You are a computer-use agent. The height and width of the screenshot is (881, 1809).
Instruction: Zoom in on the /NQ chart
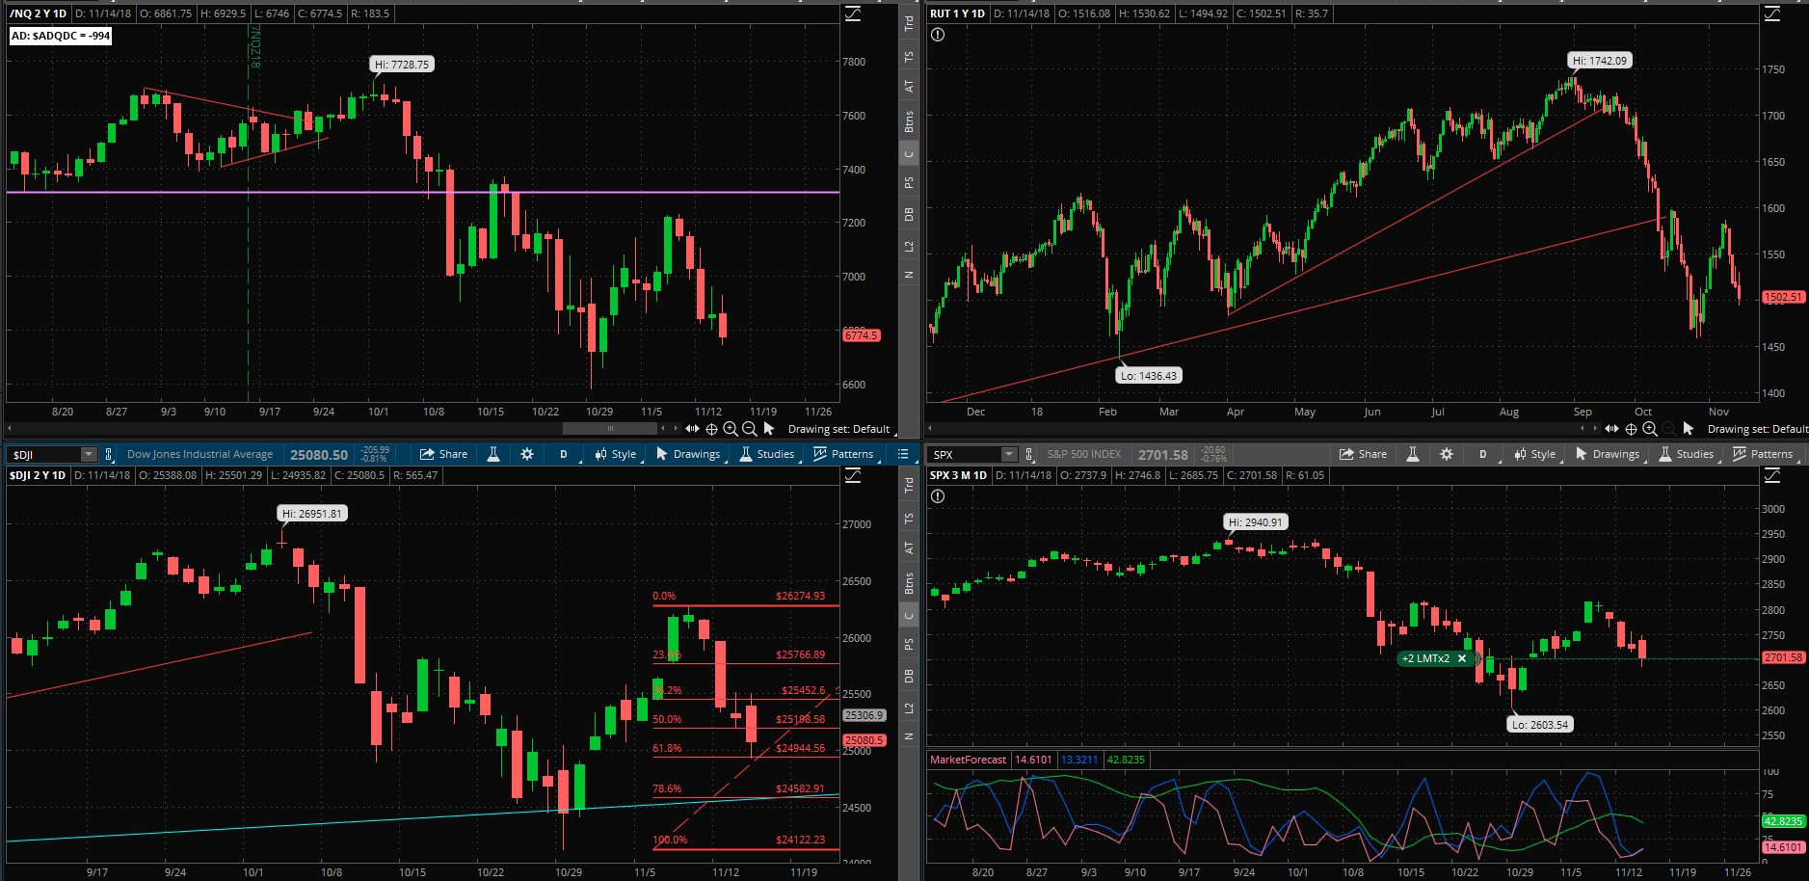(731, 429)
